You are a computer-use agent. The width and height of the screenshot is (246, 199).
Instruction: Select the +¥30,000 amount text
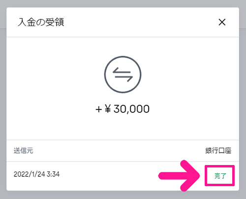[123, 109]
